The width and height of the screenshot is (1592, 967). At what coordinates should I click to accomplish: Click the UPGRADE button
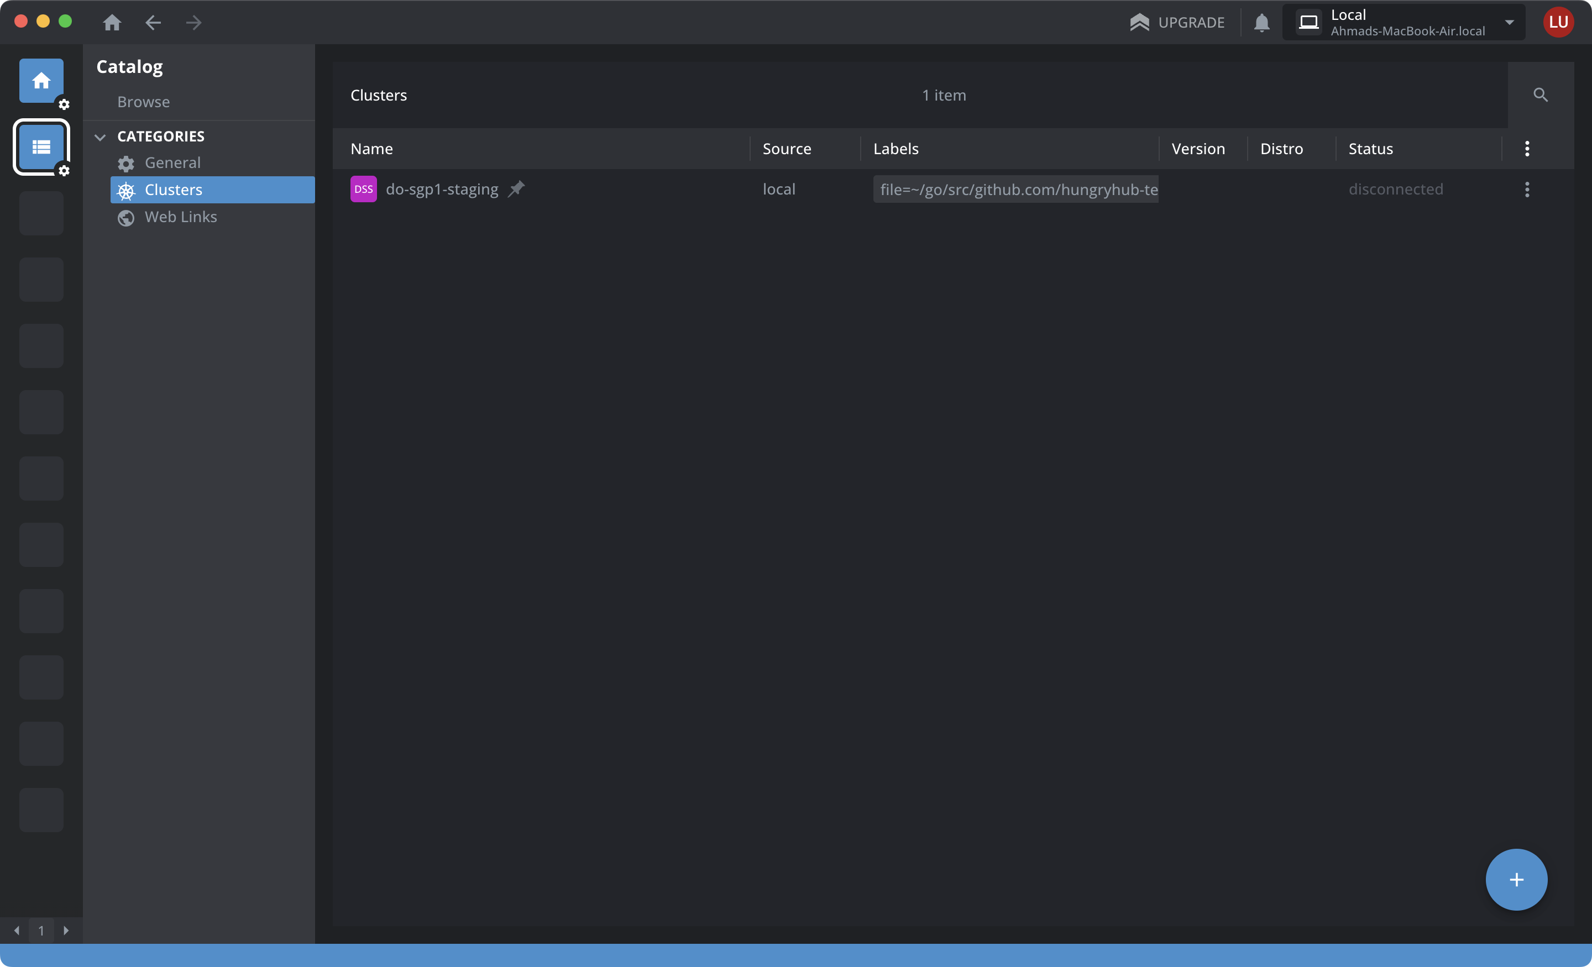[1176, 23]
